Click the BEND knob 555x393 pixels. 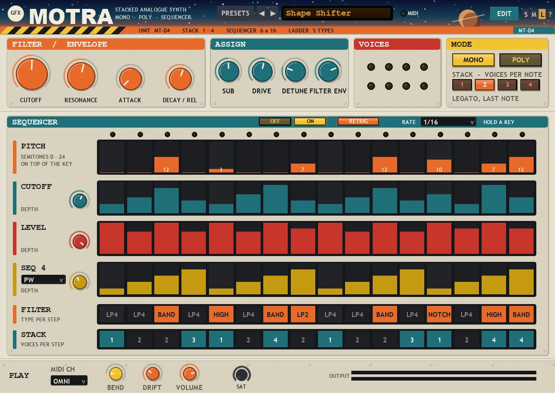(x=116, y=373)
